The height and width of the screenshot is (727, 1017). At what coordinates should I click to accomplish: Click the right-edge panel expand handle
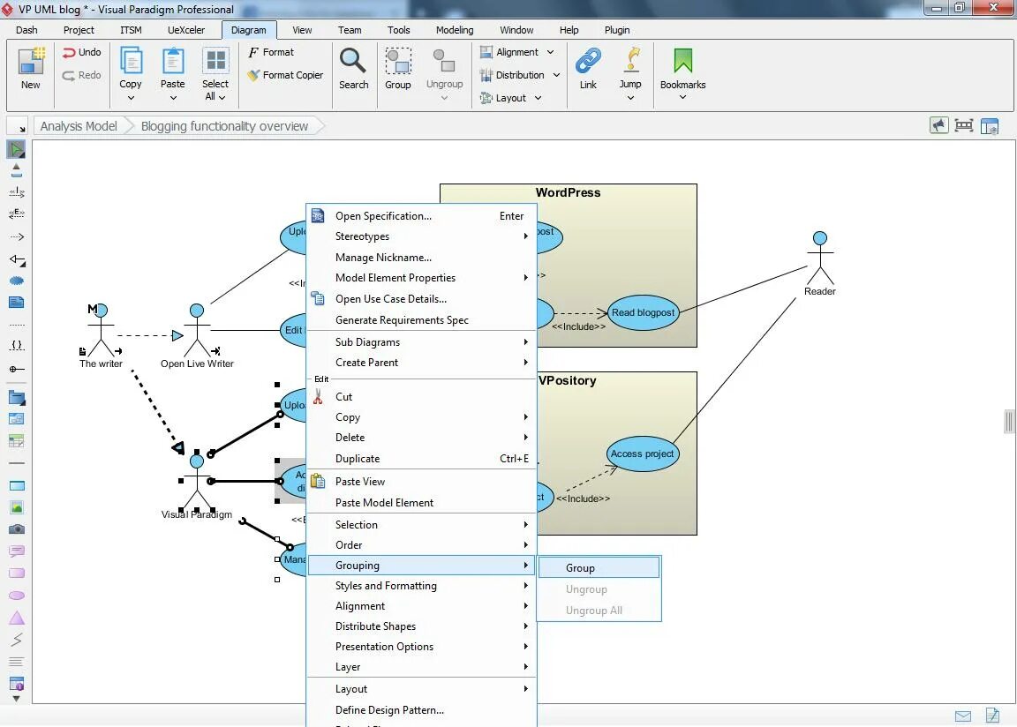coord(1008,421)
